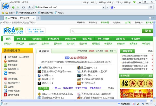Select the 首页 navigation tab
The image size is (156, 106).
[8, 39]
